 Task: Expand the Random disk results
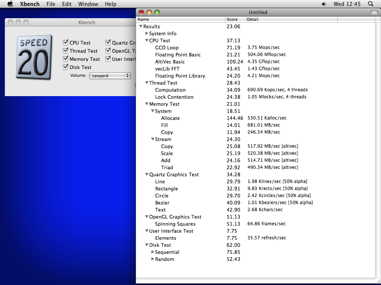(x=153, y=259)
